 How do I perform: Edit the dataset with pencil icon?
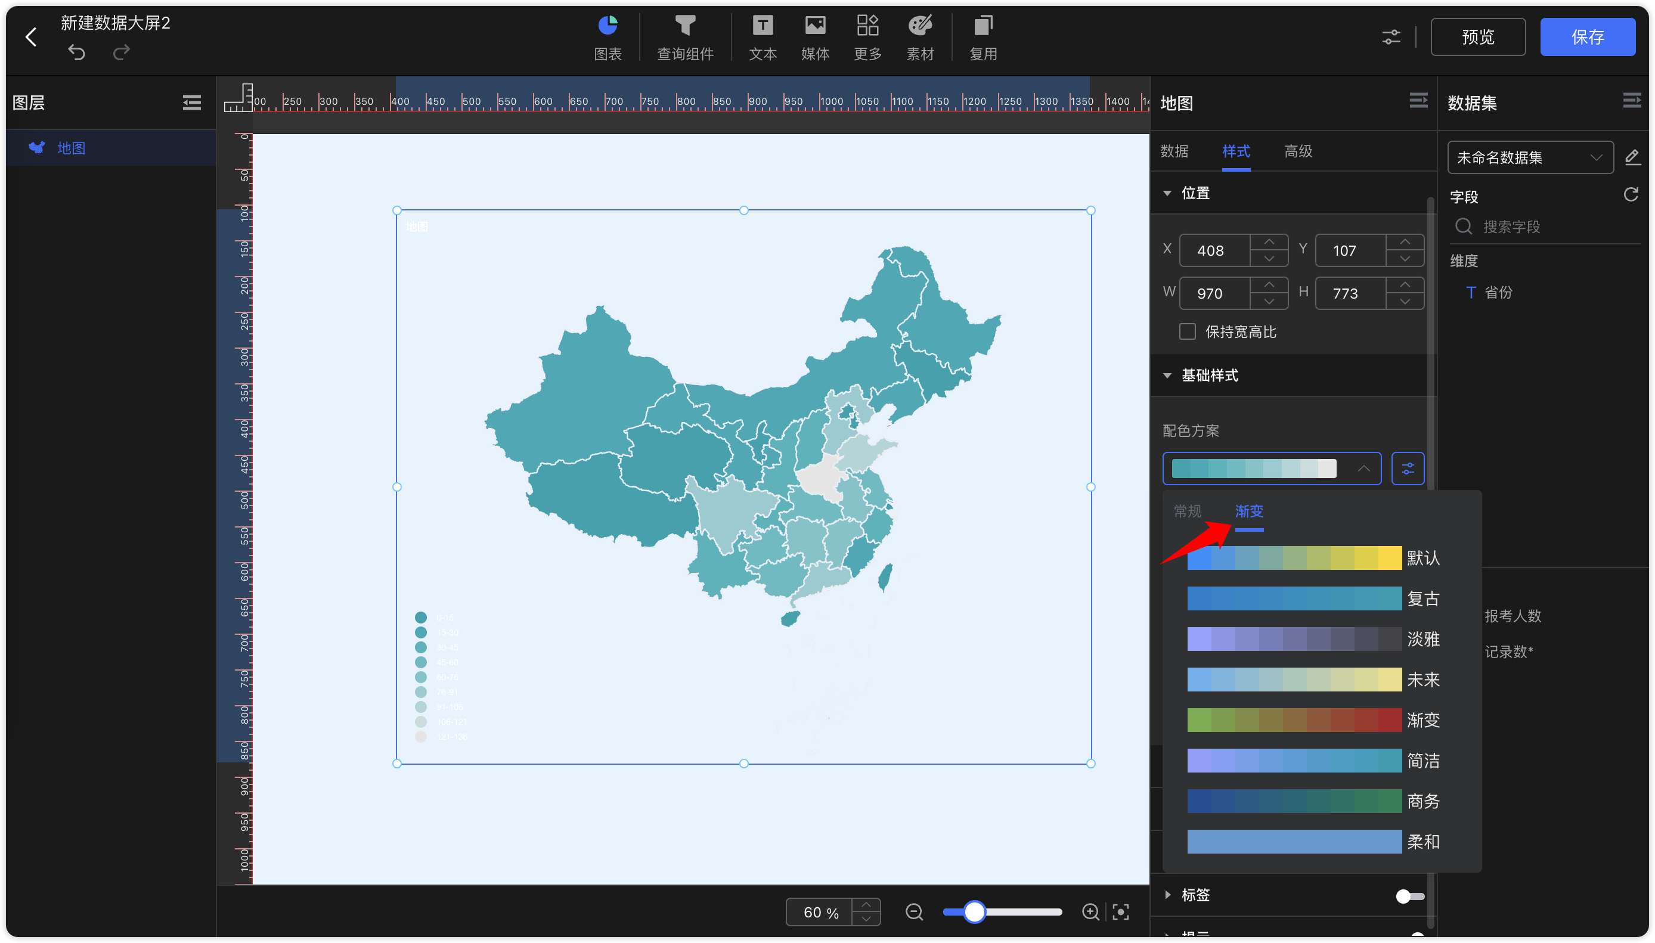[x=1632, y=157]
